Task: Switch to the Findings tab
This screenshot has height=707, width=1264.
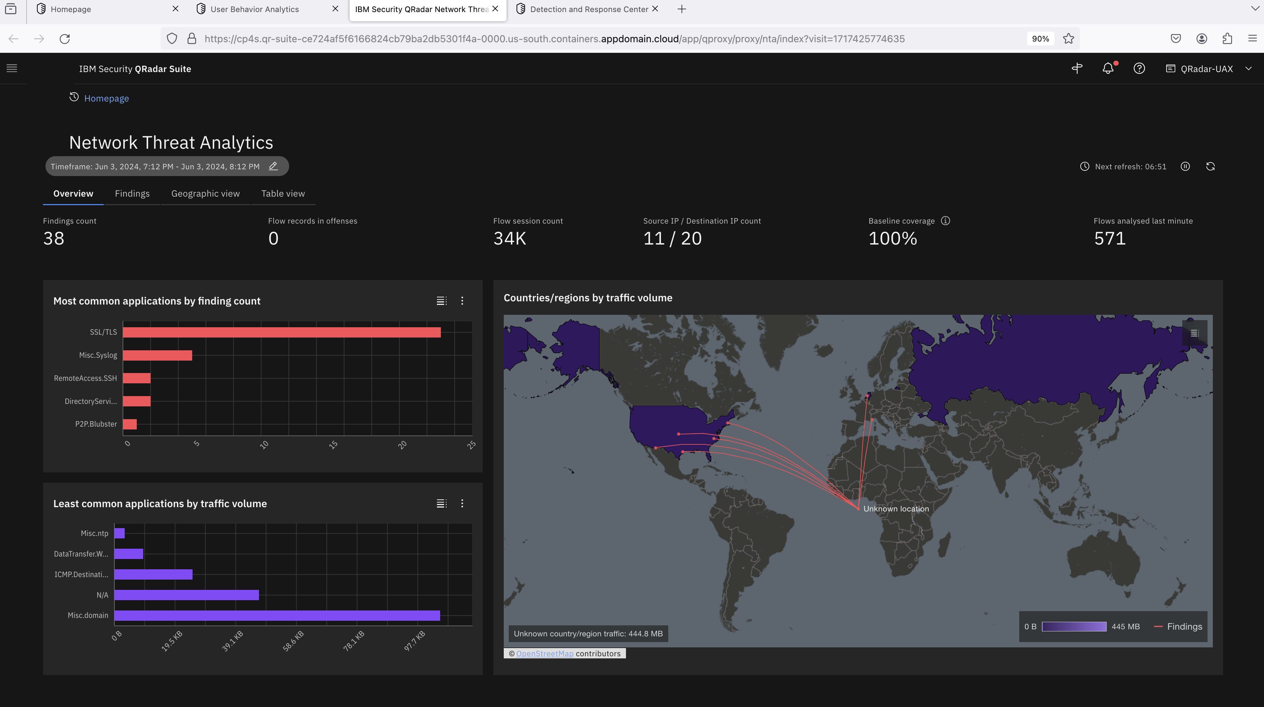Action: [x=132, y=193]
